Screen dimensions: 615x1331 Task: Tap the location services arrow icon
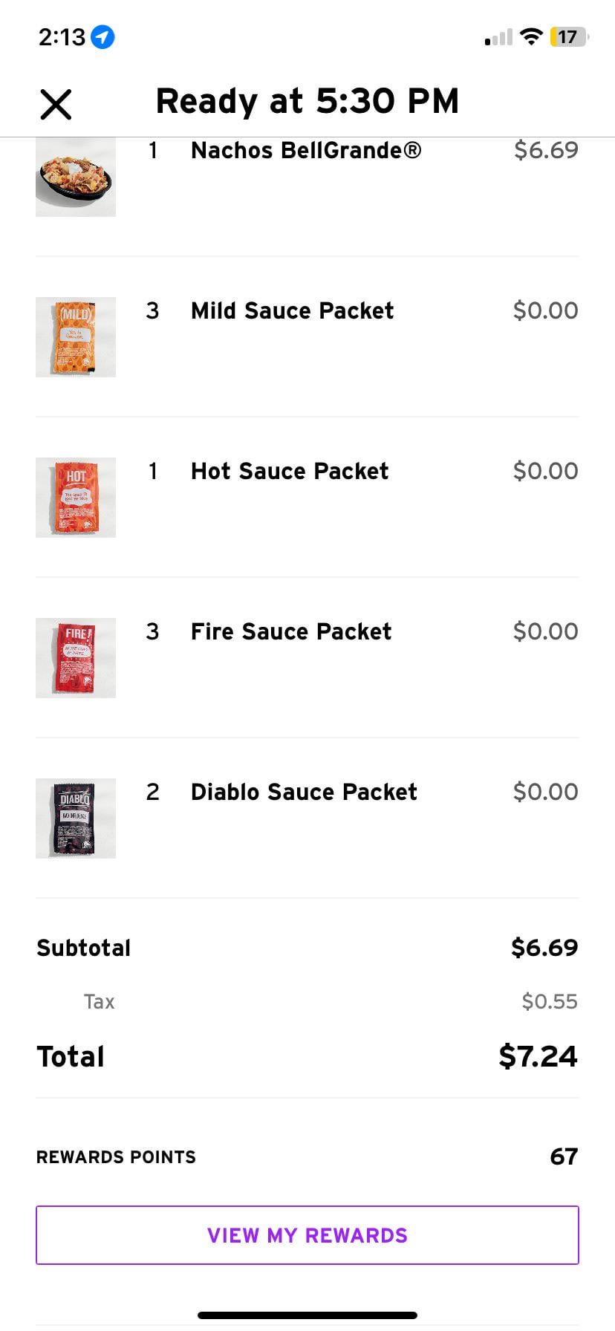pos(102,36)
